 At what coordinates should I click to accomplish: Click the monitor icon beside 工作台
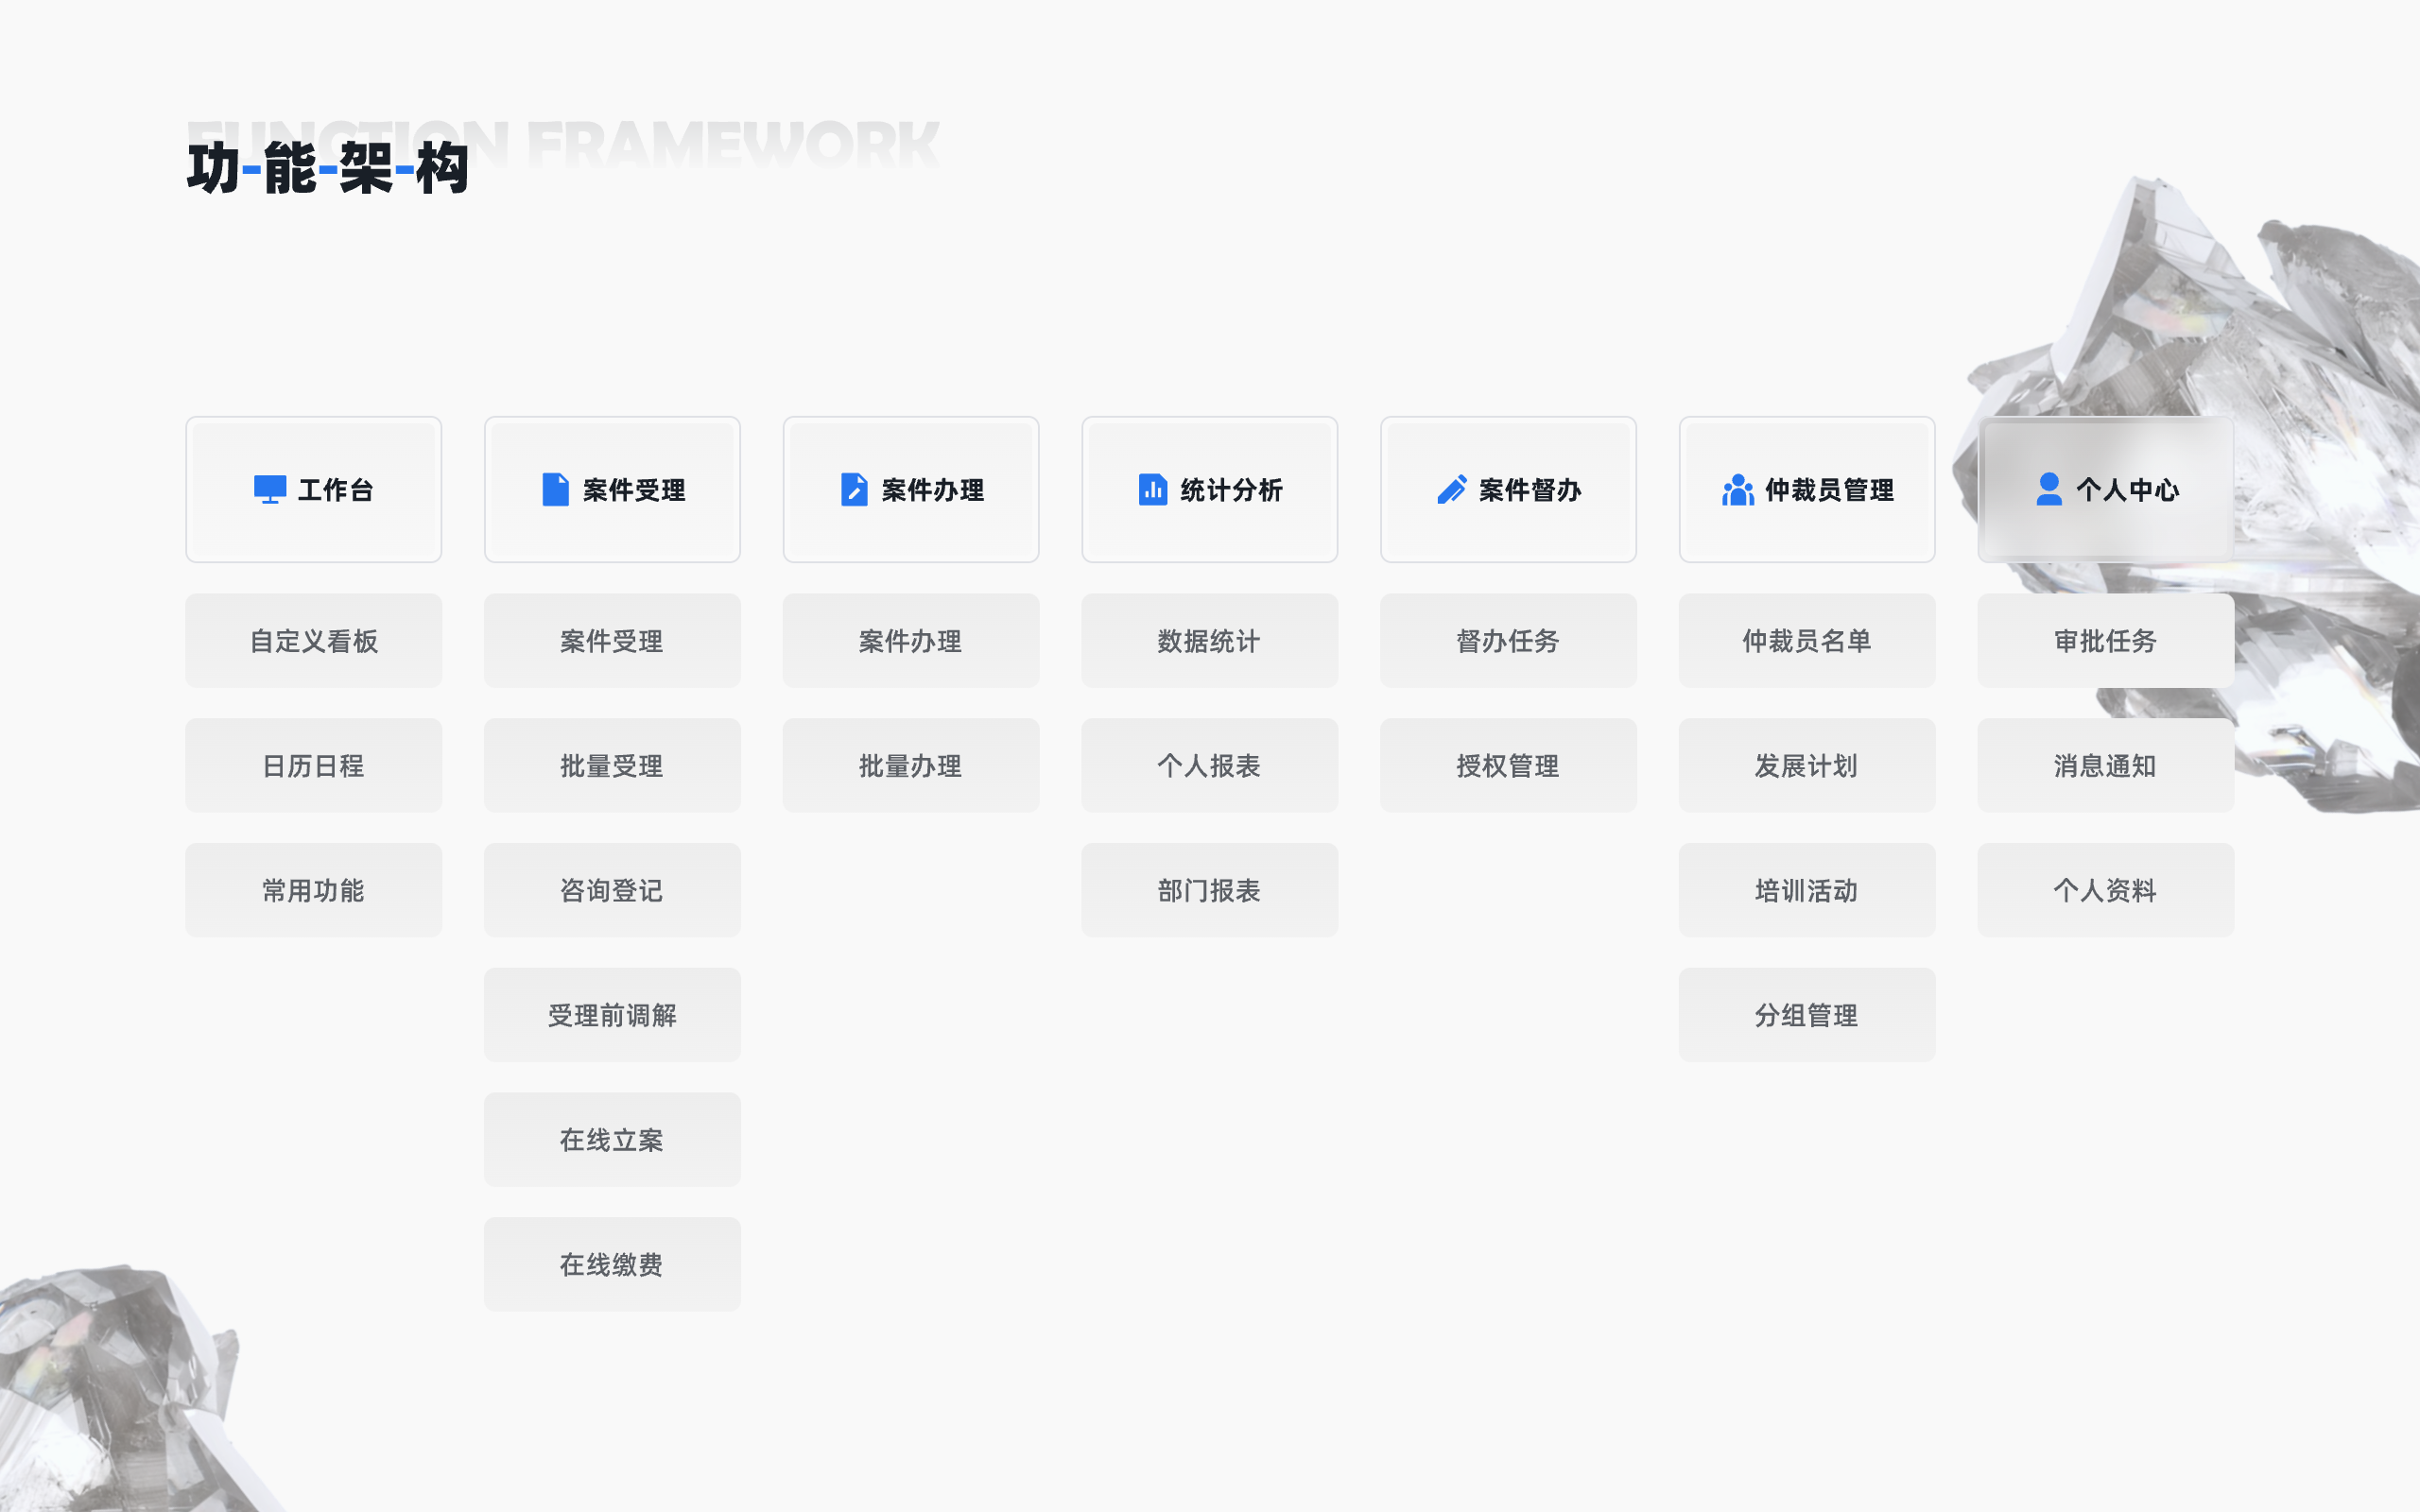click(x=270, y=490)
